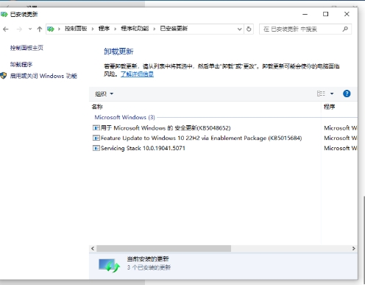Expand the chevron after 控制面板 breadcrumb
Image resolution: width=365 pixels, height=285 pixels.
[93, 29]
